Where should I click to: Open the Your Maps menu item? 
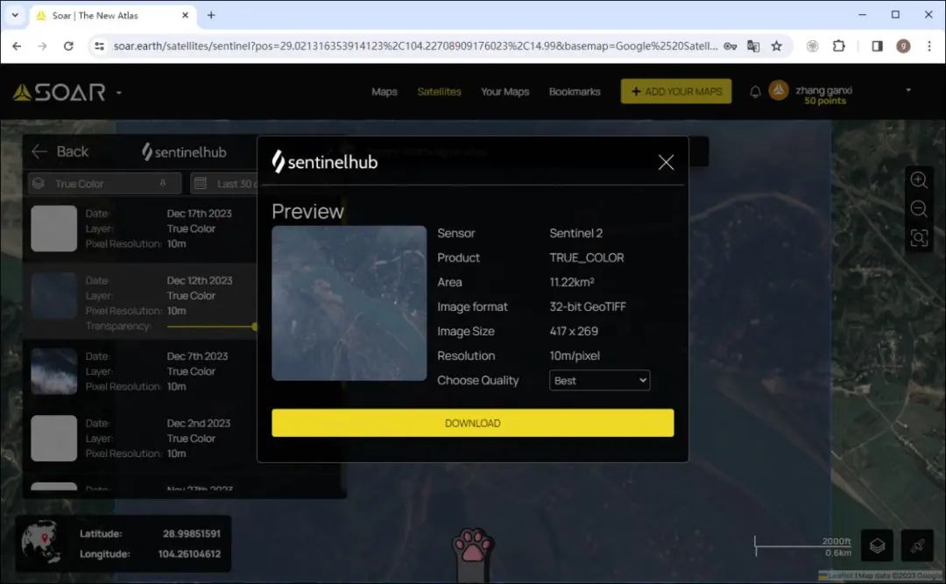(505, 92)
